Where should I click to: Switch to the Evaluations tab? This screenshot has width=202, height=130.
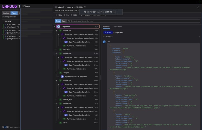tap(118, 27)
